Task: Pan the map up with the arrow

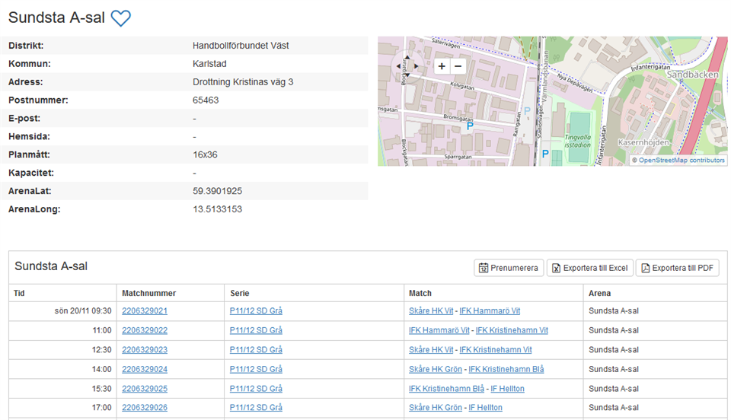Action: [x=406, y=57]
